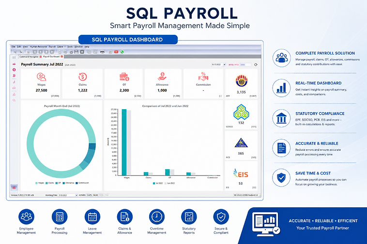The image size is (367, 244).
Task: Click the Print toolbar icon
Action: point(102,52)
